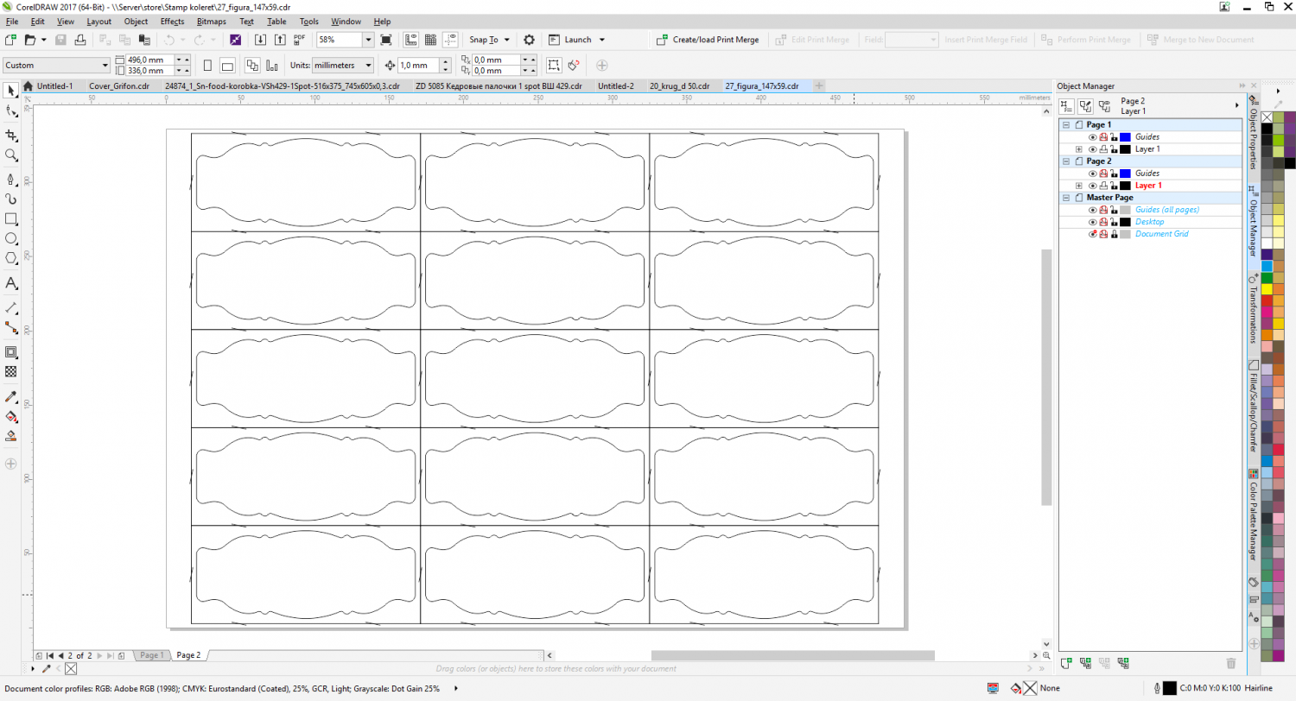Select the Text tool
Image resolution: width=1296 pixels, height=701 pixels.
click(11, 283)
